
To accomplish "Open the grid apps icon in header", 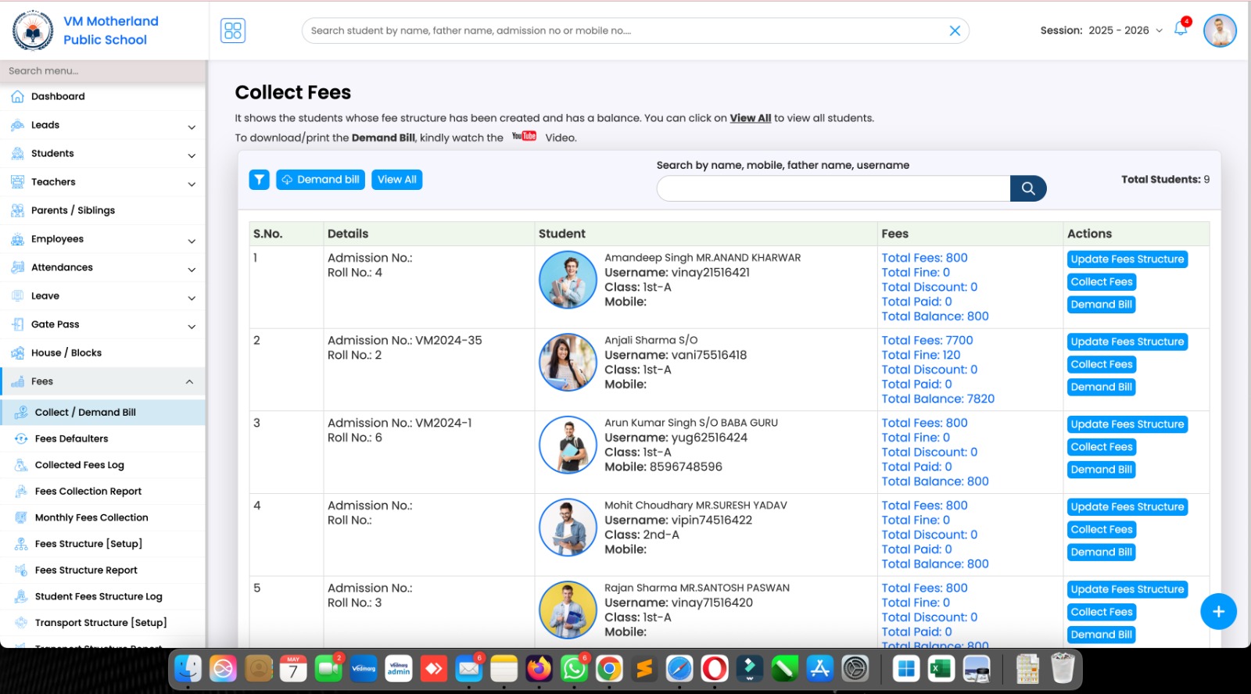I will (233, 30).
